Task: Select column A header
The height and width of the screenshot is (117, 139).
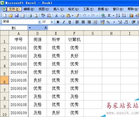Action: click(19, 33)
